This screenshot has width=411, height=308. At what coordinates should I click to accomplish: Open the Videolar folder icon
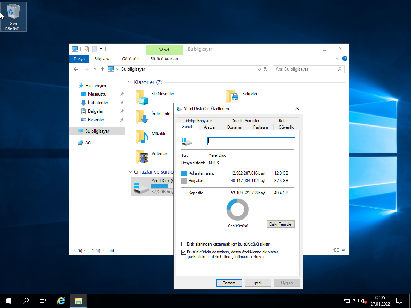142,157
